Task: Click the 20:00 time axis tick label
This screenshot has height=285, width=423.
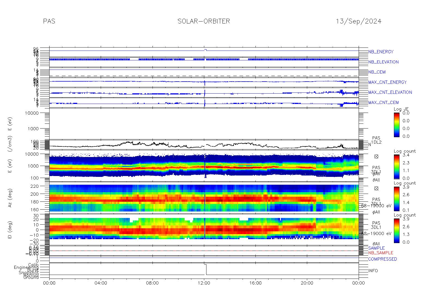Action: click(307, 283)
